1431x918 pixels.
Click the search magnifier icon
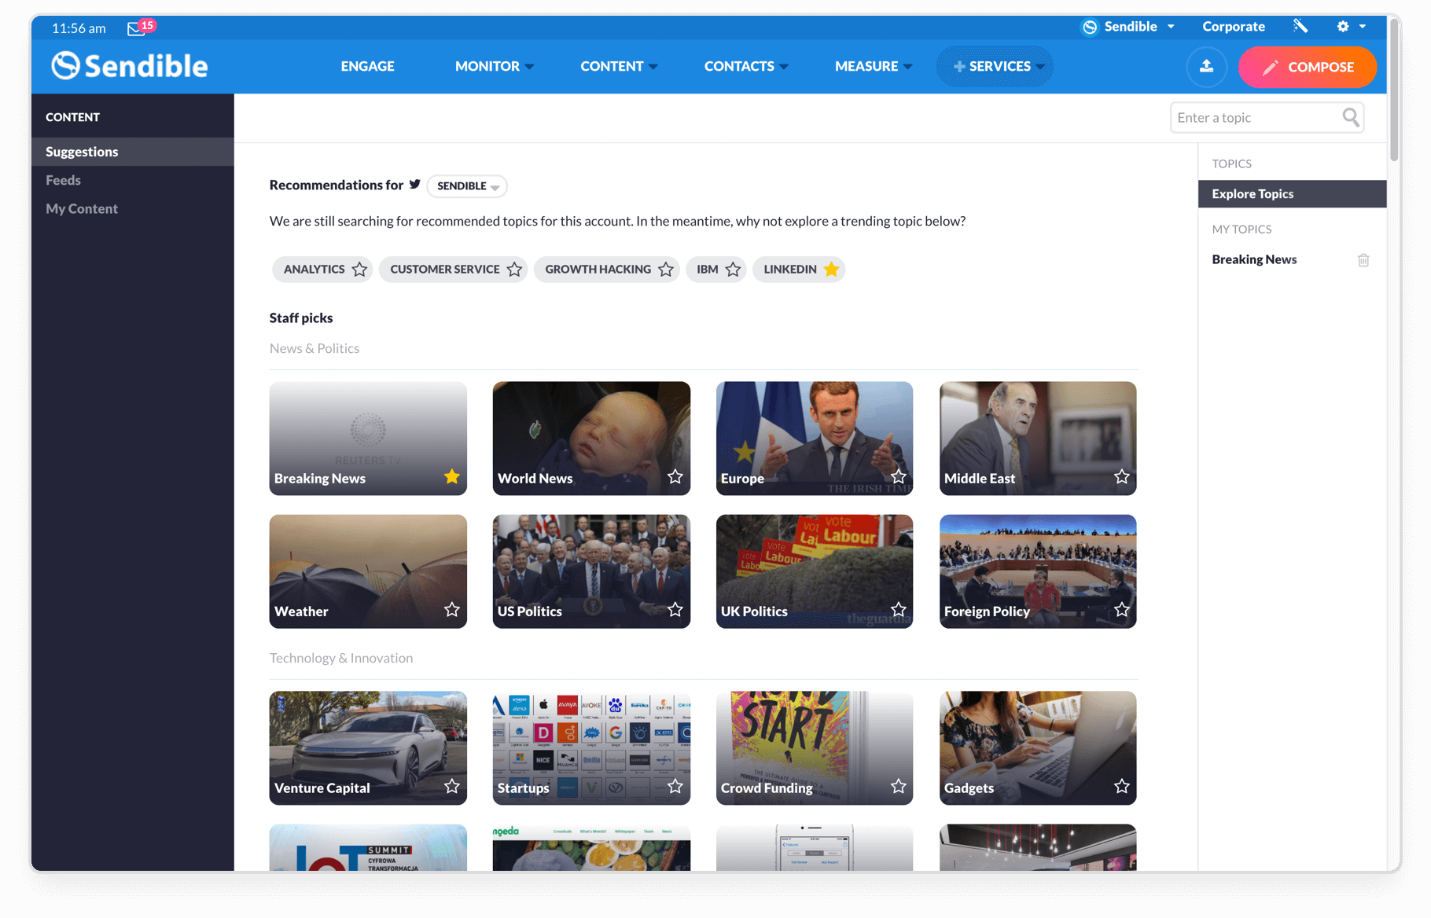click(1351, 117)
